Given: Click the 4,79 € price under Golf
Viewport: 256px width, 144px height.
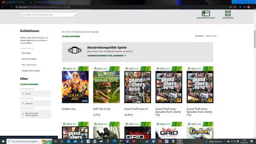Looking at the screenshot, I should click(96, 115).
